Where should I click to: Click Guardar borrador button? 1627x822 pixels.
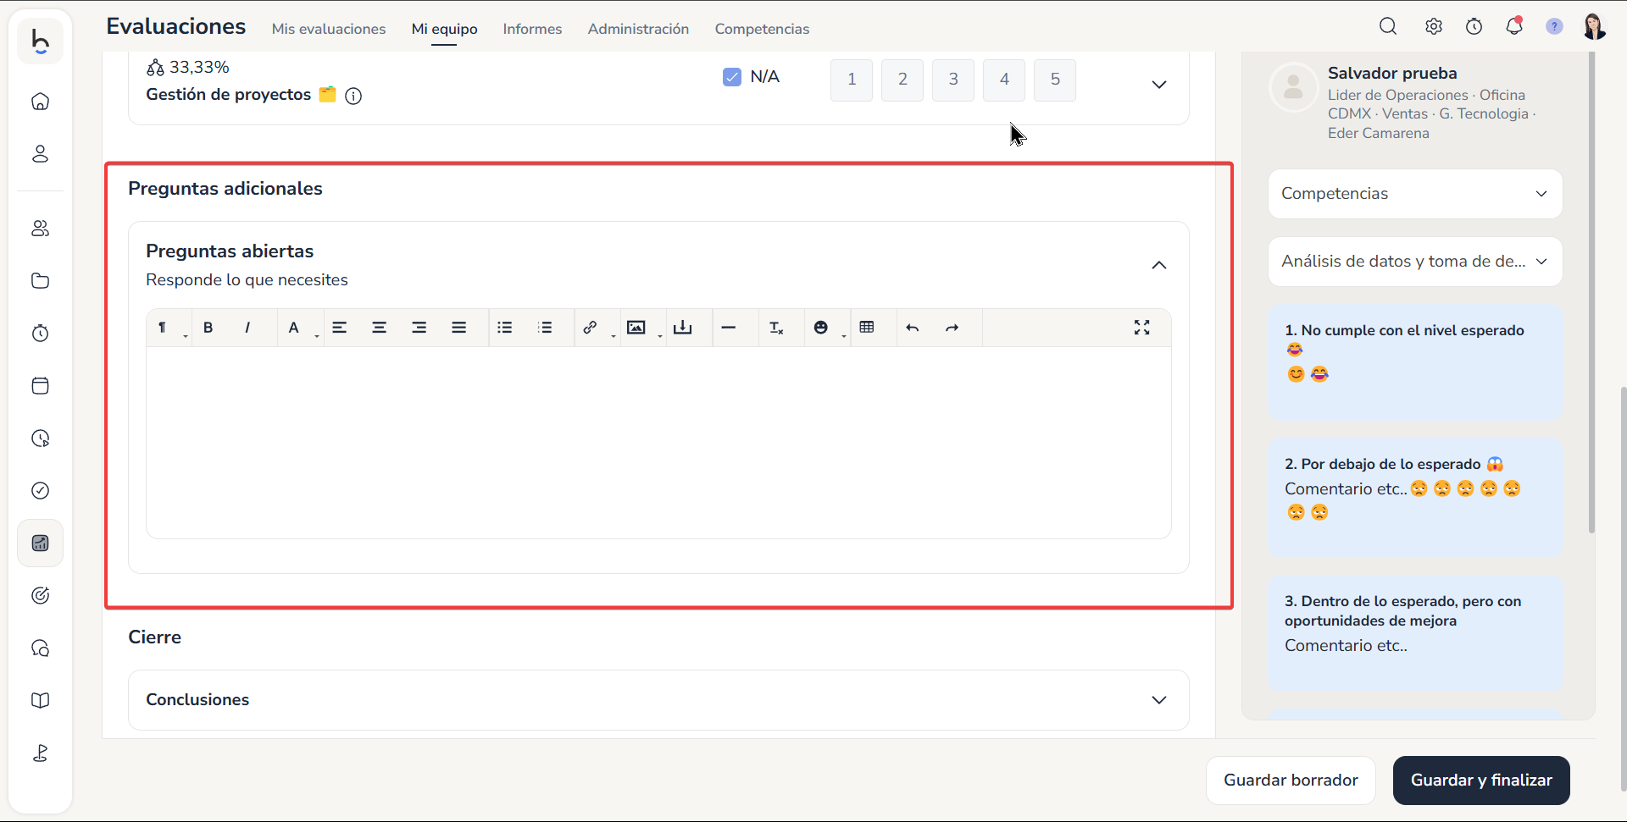[1291, 781]
